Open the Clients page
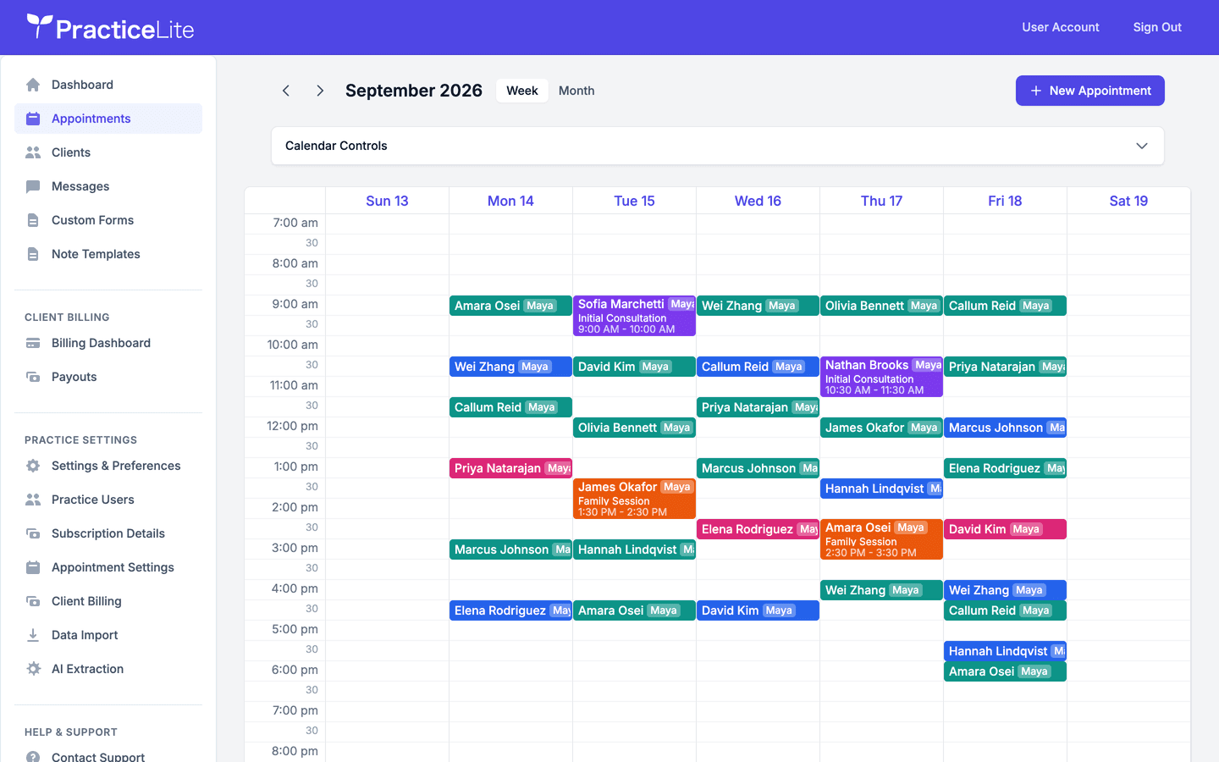This screenshot has width=1219, height=762. click(108, 152)
